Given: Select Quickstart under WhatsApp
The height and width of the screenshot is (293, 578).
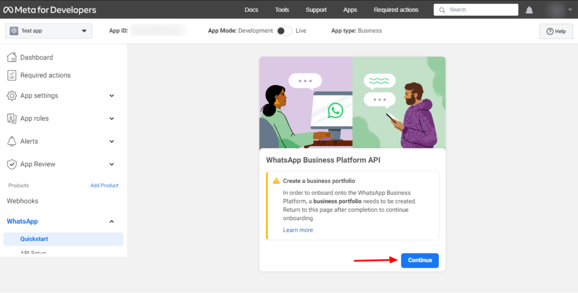Looking at the screenshot, I should pyautogui.click(x=34, y=239).
